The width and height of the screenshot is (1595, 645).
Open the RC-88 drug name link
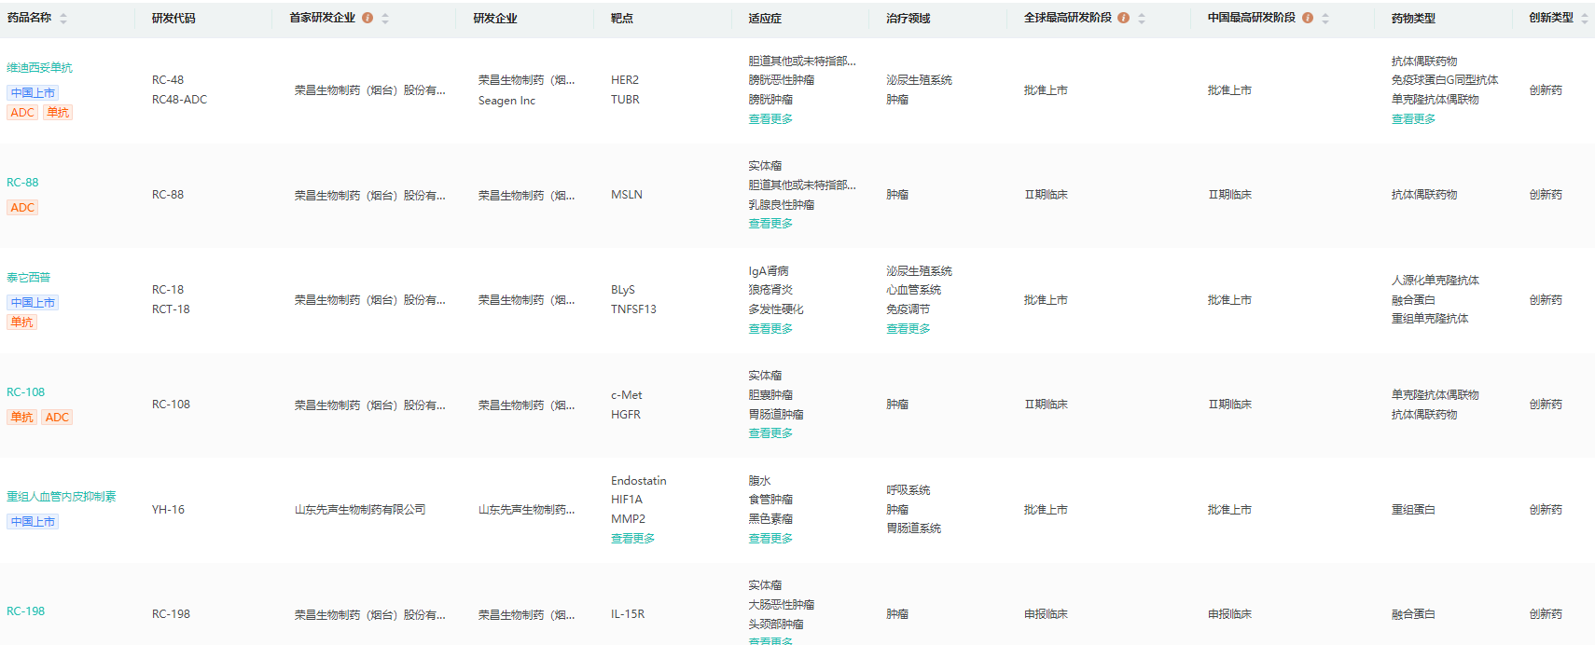pyautogui.click(x=22, y=183)
